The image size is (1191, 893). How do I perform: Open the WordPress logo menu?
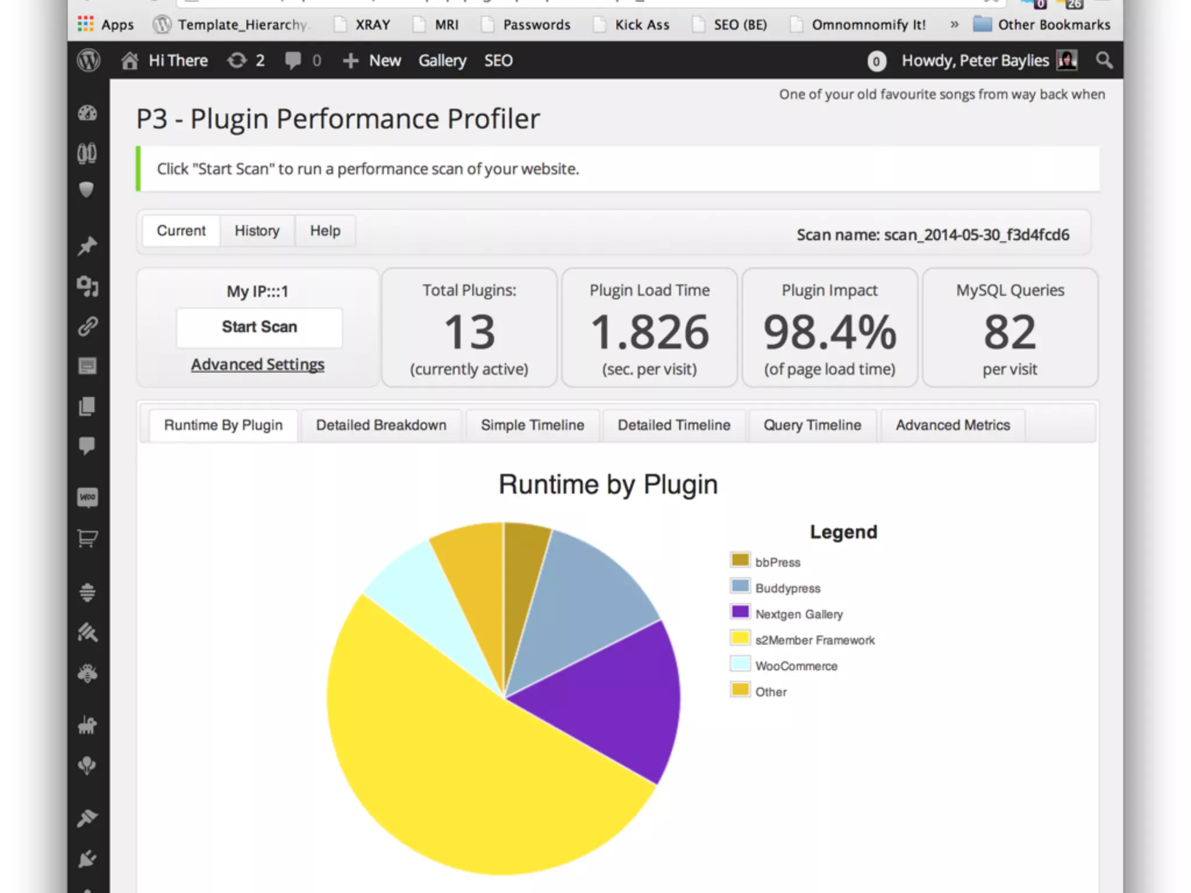click(x=88, y=60)
